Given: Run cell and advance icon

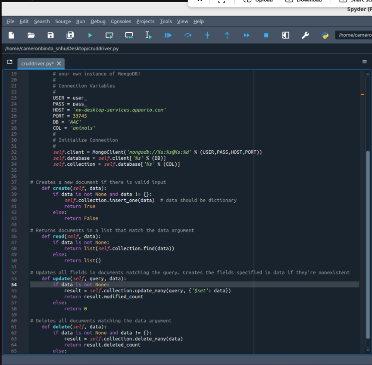Looking at the screenshot, I should (x=129, y=35).
